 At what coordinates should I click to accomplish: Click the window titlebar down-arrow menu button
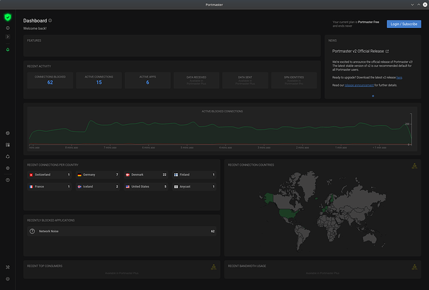412,4
